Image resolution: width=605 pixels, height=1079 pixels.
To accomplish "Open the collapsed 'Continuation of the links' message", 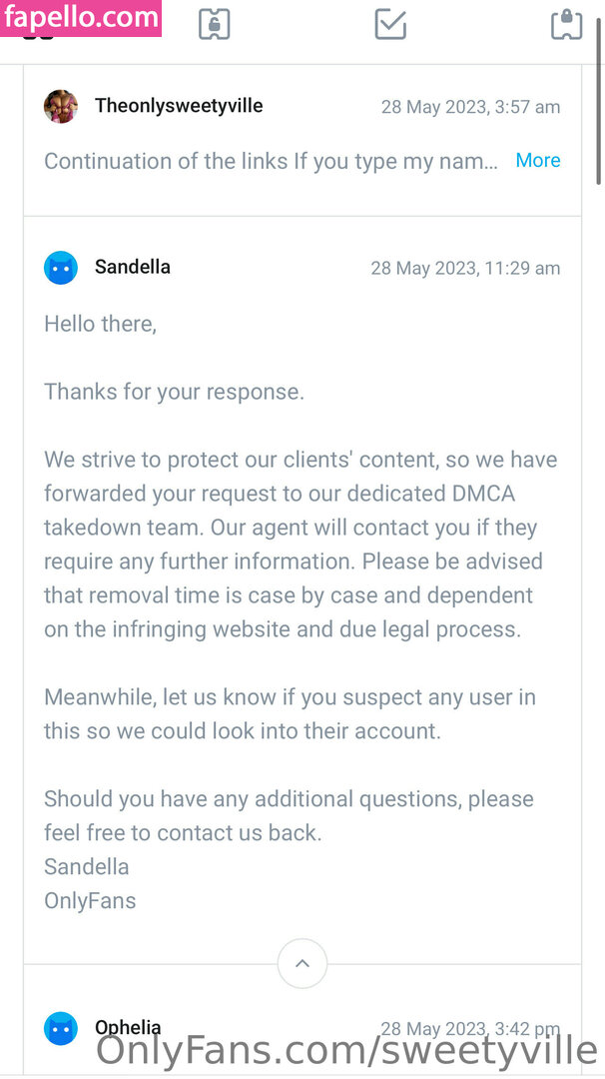I will 271,161.
